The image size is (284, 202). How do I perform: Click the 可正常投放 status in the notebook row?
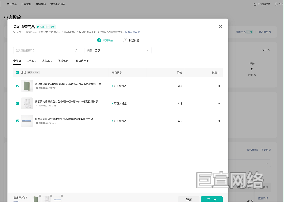119,86
